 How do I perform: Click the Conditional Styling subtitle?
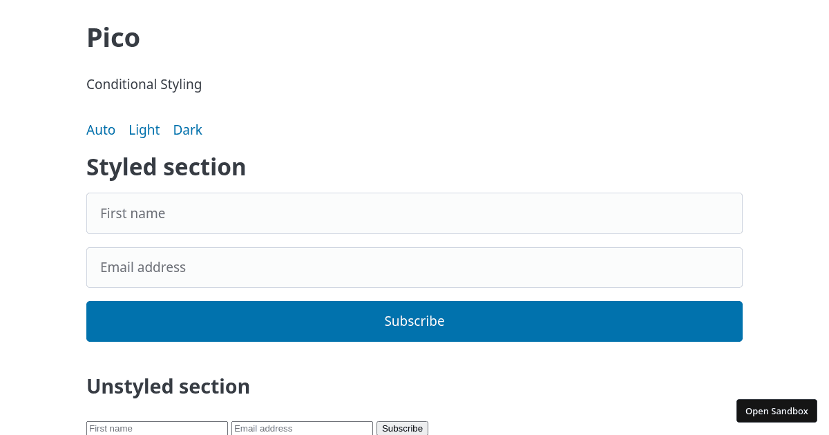pyautogui.click(x=144, y=84)
